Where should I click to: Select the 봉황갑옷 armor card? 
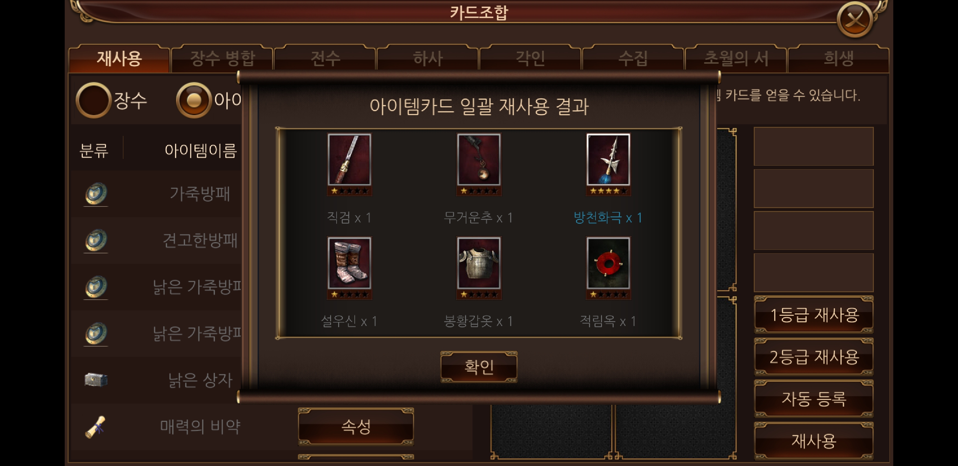point(479,268)
